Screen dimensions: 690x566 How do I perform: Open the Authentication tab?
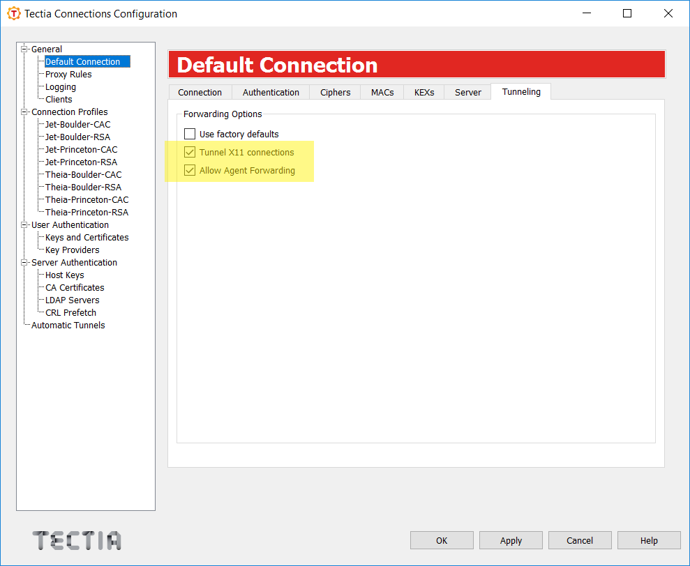[271, 92]
